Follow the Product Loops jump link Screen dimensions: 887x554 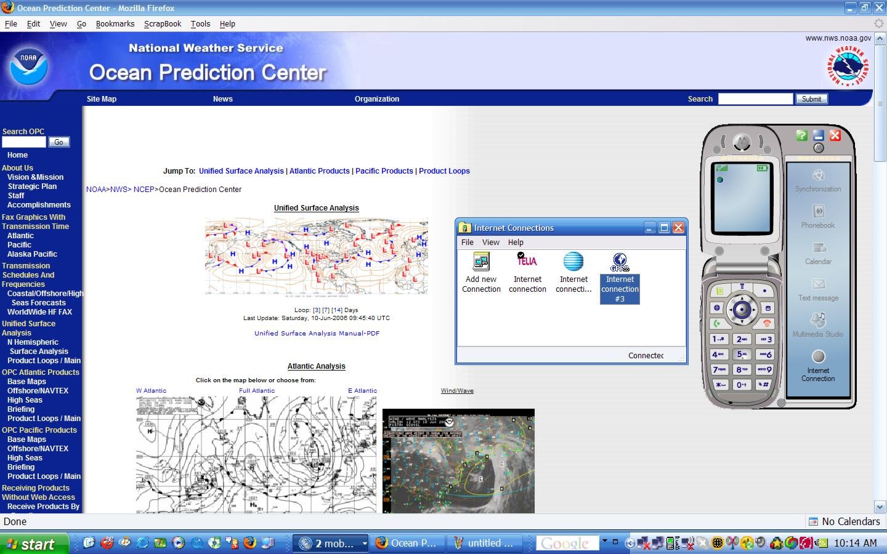[x=444, y=171]
